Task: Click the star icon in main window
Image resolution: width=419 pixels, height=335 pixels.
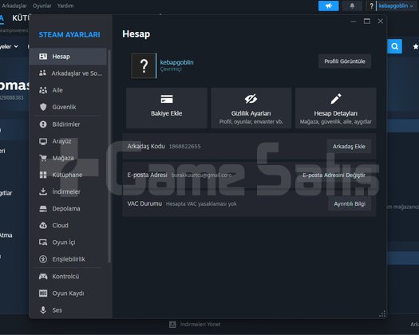Action: 416,47
